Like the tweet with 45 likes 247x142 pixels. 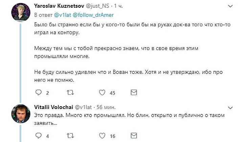102,92
